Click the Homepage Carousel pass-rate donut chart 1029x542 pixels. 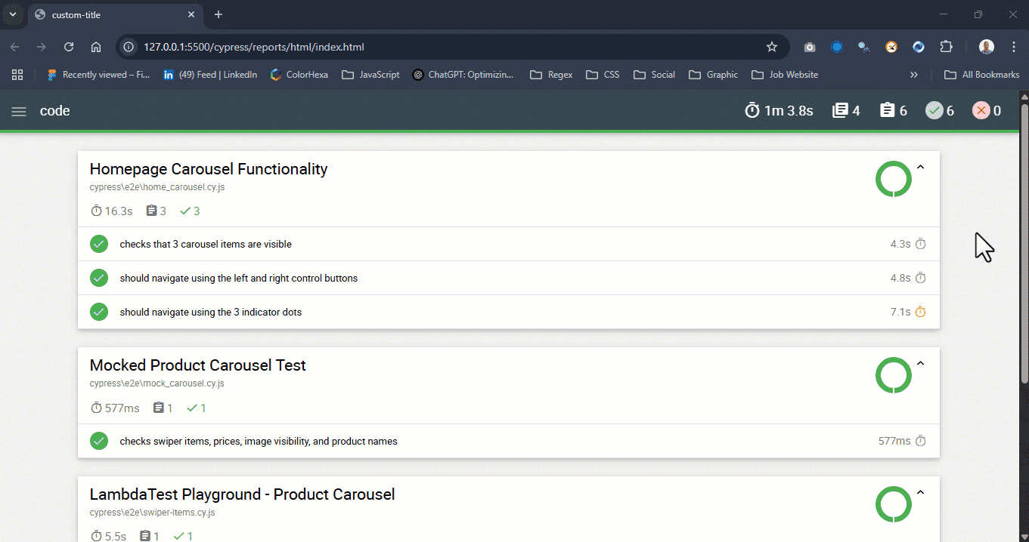point(893,179)
